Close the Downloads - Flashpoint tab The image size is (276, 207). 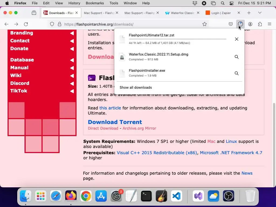click(x=77, y=13)
